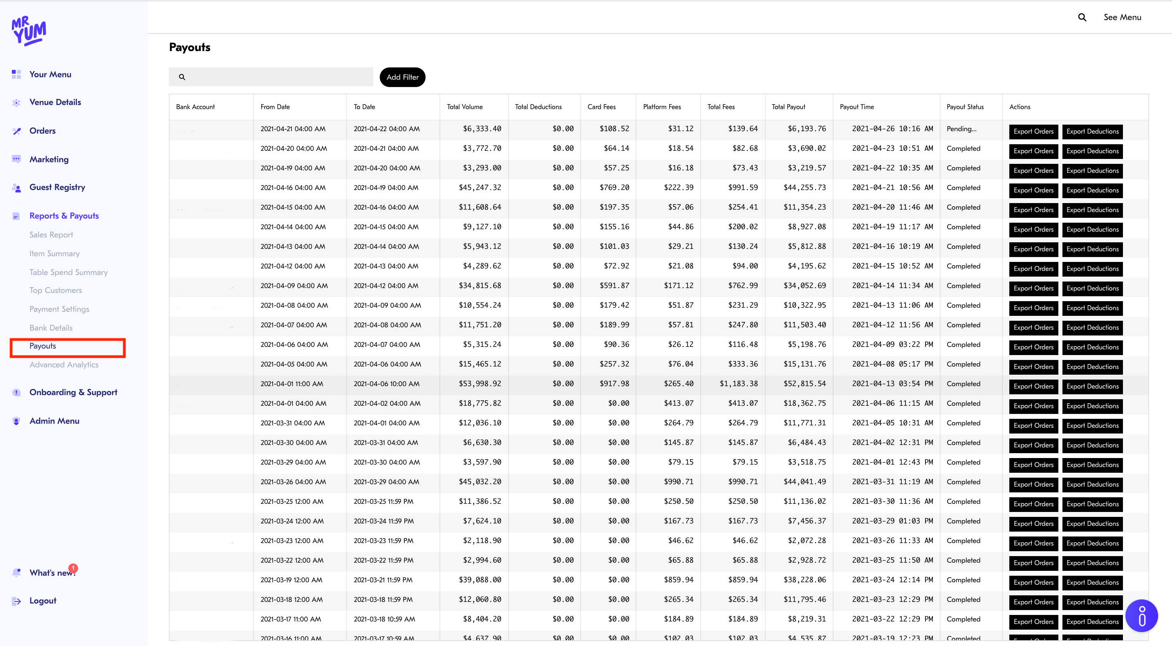Export Deductions for $3,293.00 payout row
1172x646 pixels.
tap(1092, 171)
